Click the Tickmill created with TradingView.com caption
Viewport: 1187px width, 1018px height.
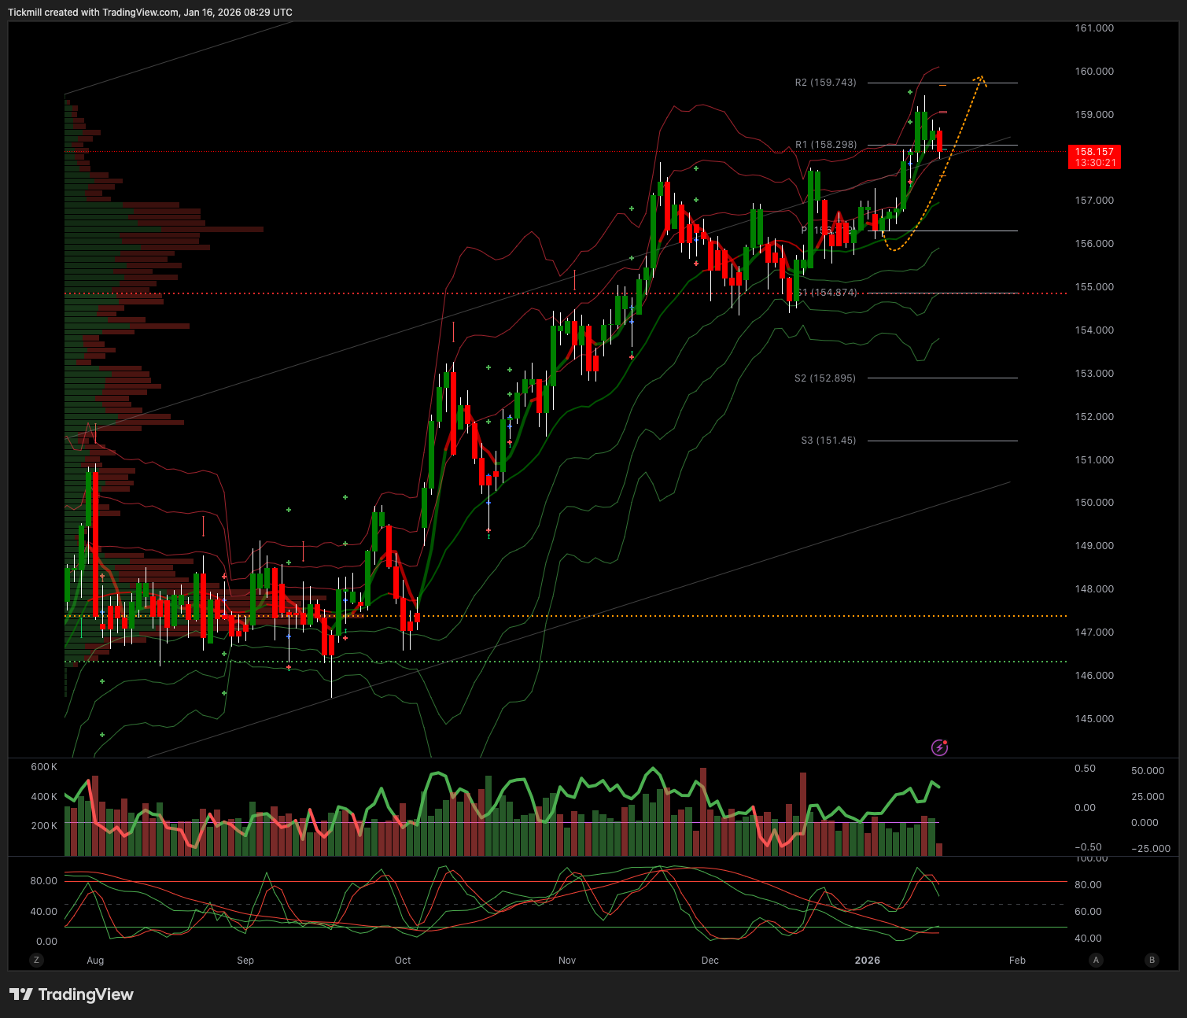(150, 13)
